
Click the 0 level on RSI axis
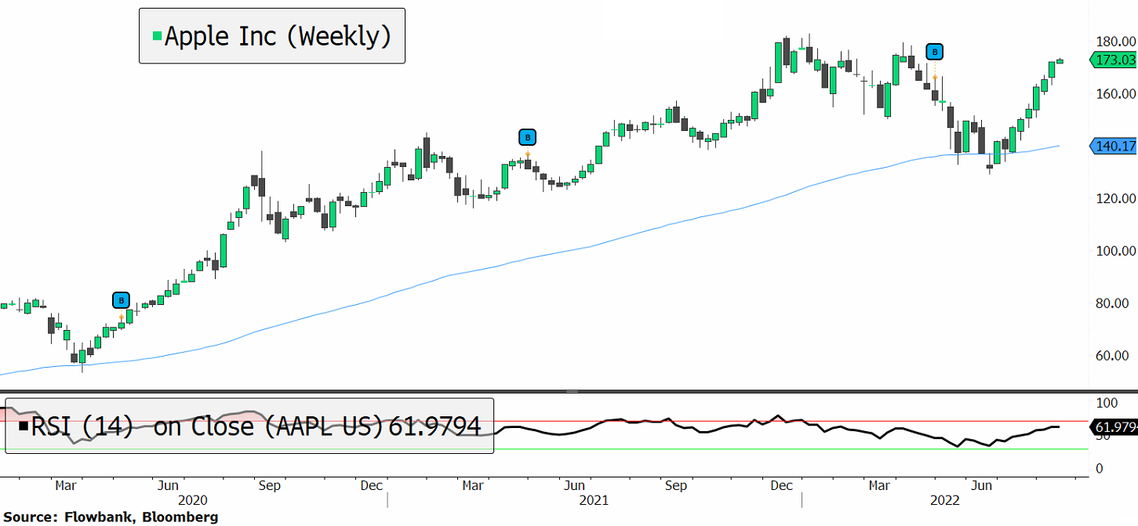pyautogui.click(x=1098, y=469)
